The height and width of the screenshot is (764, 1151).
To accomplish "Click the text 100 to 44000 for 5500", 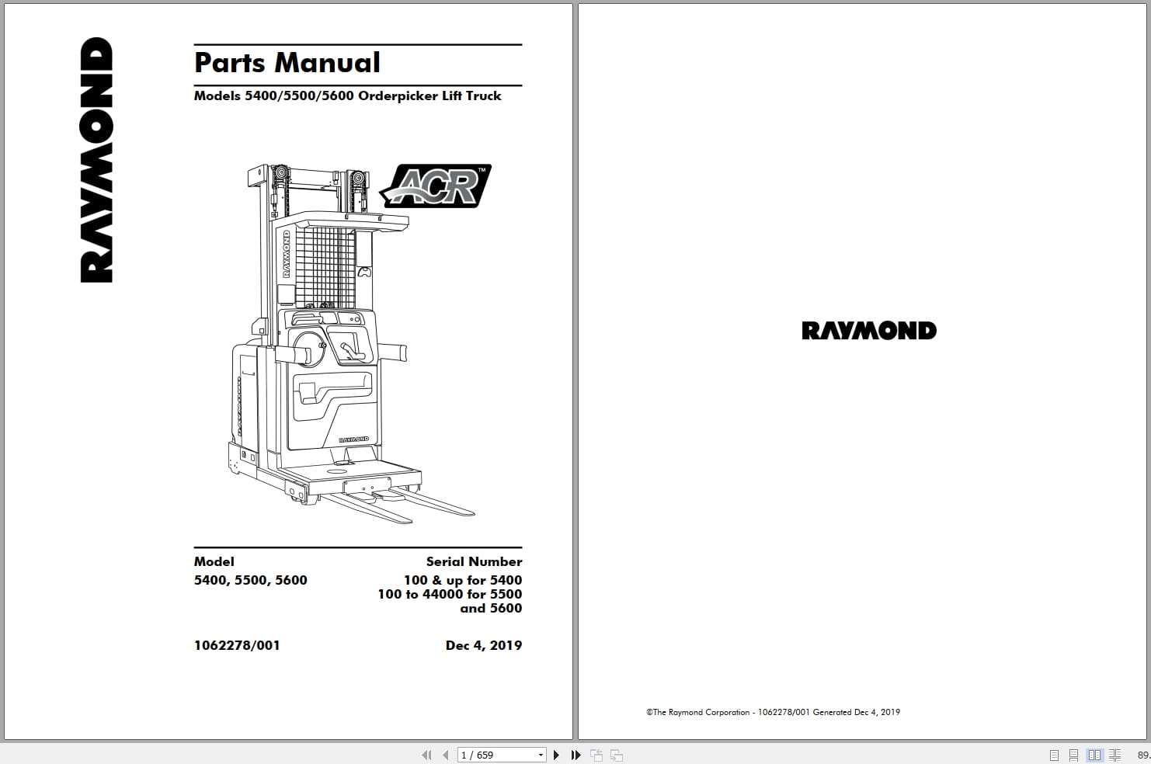I will pos(450,594).
